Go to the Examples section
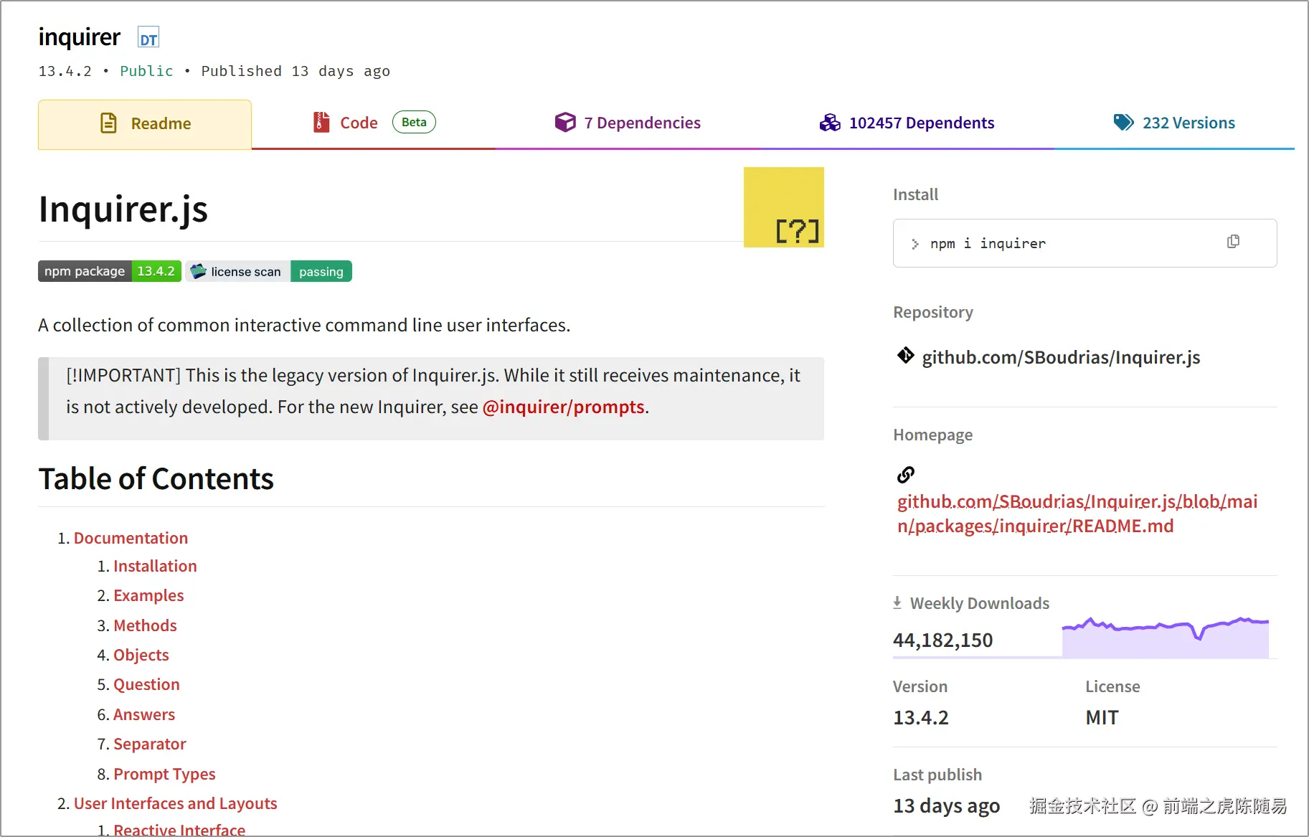Image resolution: width=1309 pixels, height=837 pixels. (x=148, y=595)
